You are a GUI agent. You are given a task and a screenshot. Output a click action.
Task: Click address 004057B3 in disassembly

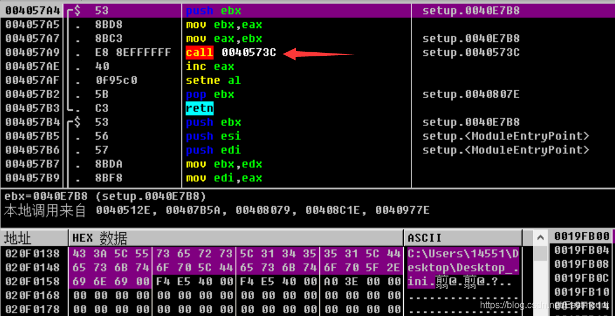[32, 108]
